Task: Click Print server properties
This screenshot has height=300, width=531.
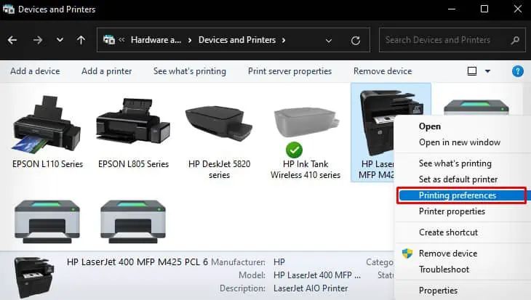Action: click(x=290, y=71)
